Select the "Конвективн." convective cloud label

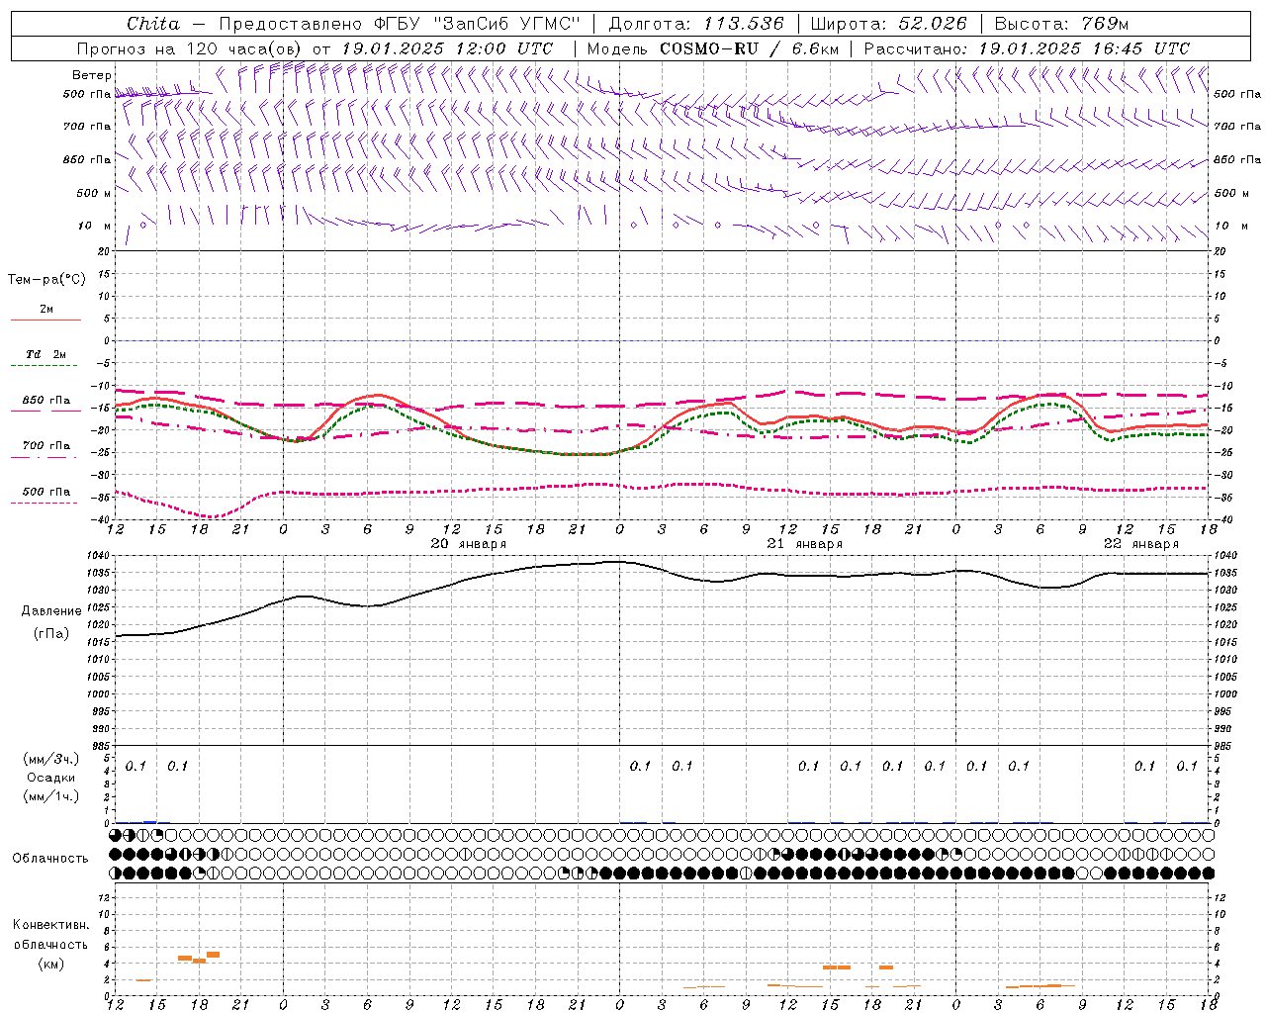[x=50, y=925]
